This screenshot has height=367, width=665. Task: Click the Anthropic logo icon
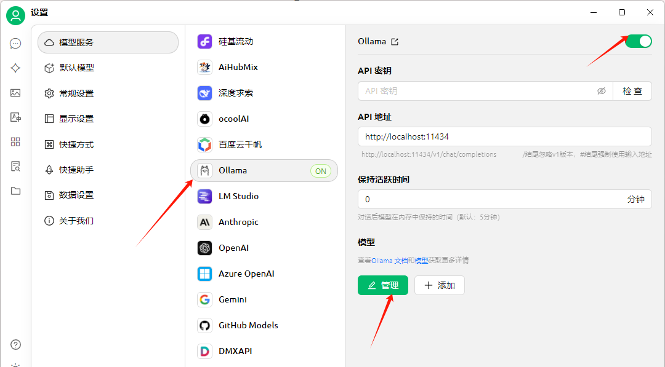(x=205, y=223)
